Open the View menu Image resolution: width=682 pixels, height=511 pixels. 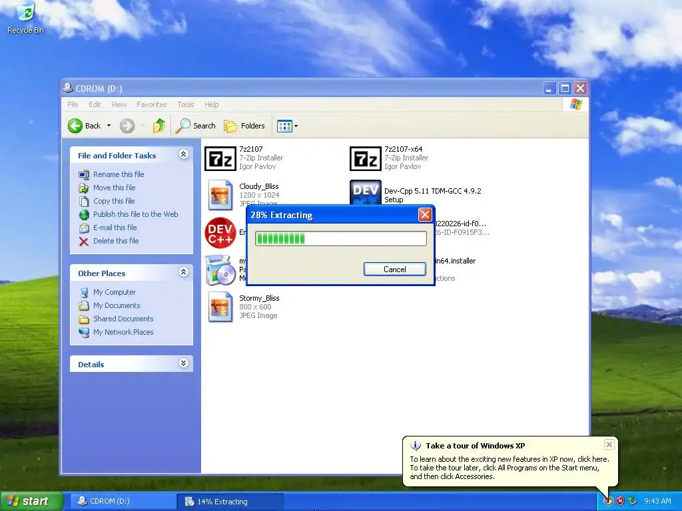point(119,104)
